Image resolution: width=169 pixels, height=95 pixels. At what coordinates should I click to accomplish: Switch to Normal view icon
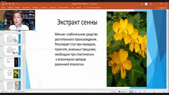(x=131, y=92)
